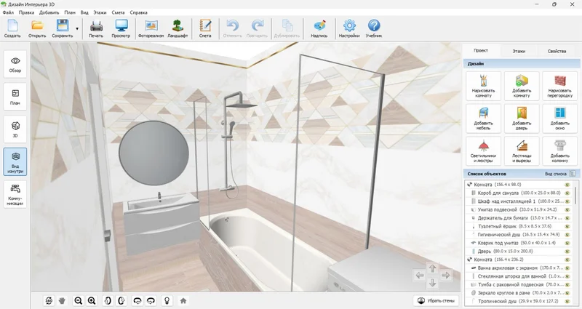
Task: Open the Ландшафт tool
Action: click(178, 29)
